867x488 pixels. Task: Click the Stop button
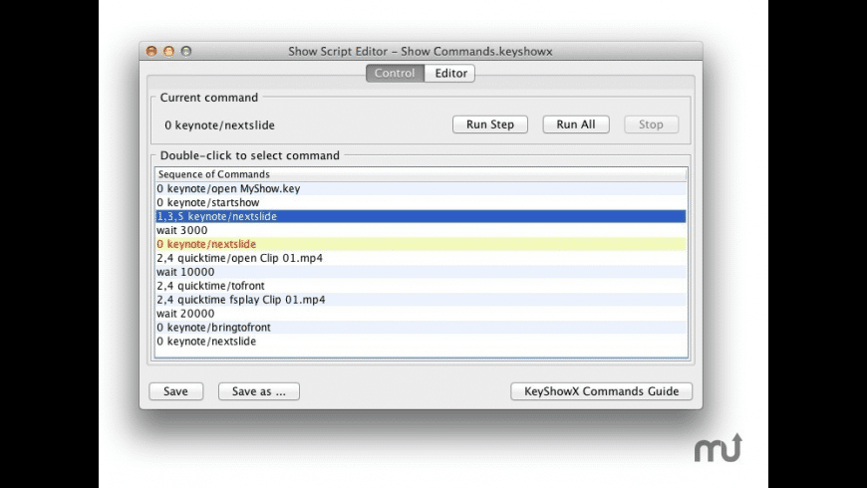[651, 124]
